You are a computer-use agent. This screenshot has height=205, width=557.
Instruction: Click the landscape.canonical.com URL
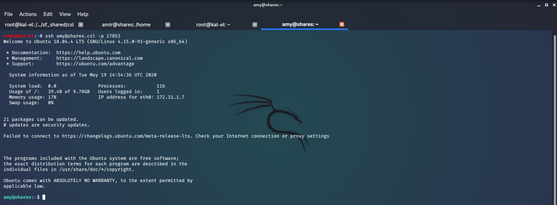(100, 58)
